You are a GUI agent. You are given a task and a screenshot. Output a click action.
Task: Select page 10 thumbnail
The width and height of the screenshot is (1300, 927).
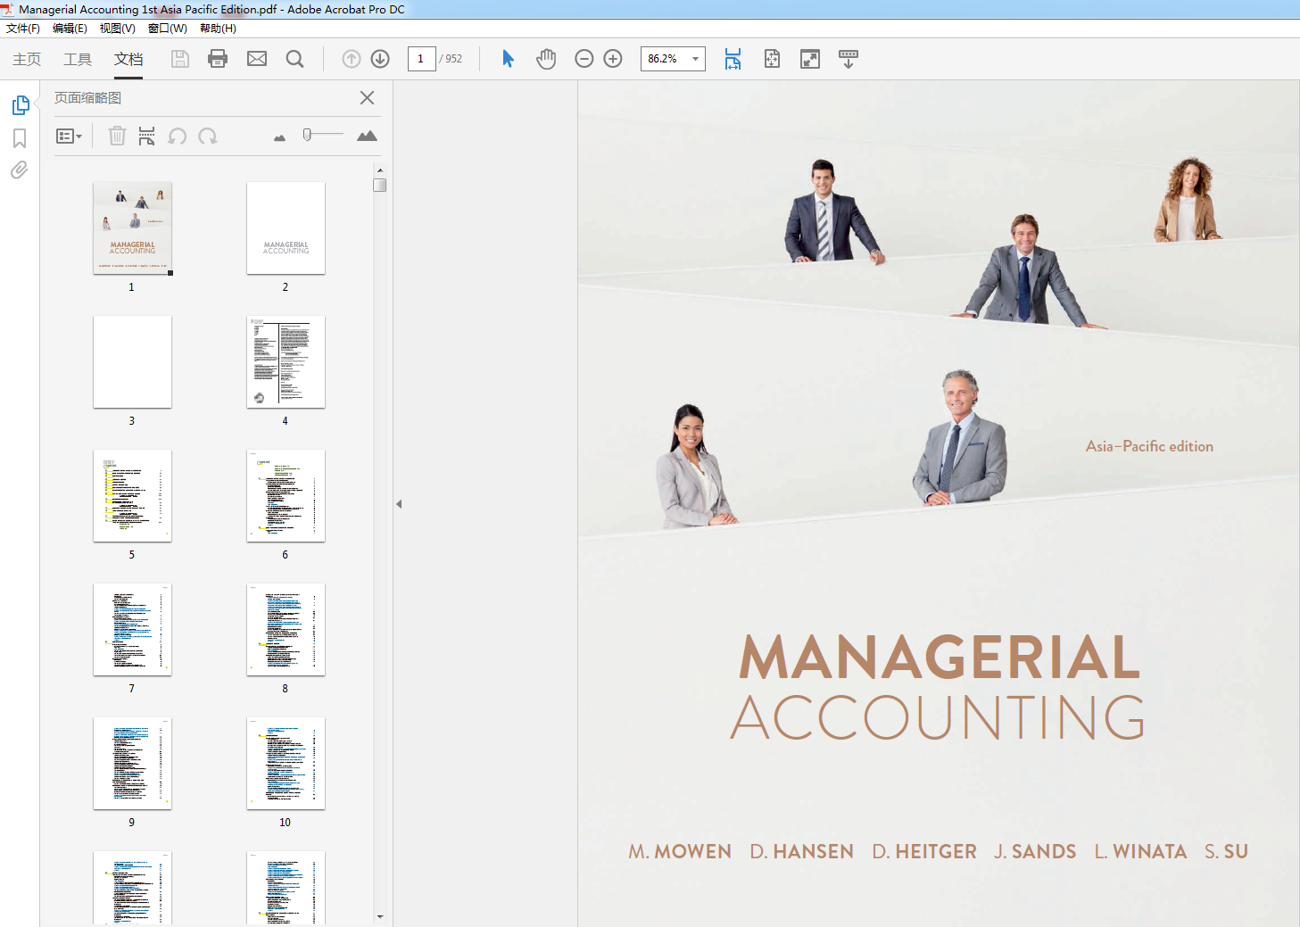pos(286,764)
